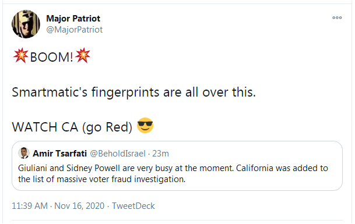Open the @MajorPatriot handle link

(74, 30)
